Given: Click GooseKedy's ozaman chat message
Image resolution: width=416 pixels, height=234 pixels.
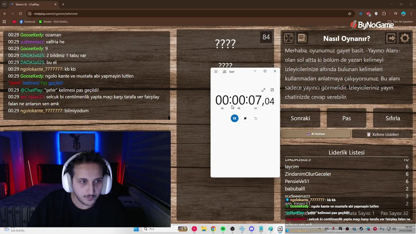Looking at the screenshot, I should point(34,35).
